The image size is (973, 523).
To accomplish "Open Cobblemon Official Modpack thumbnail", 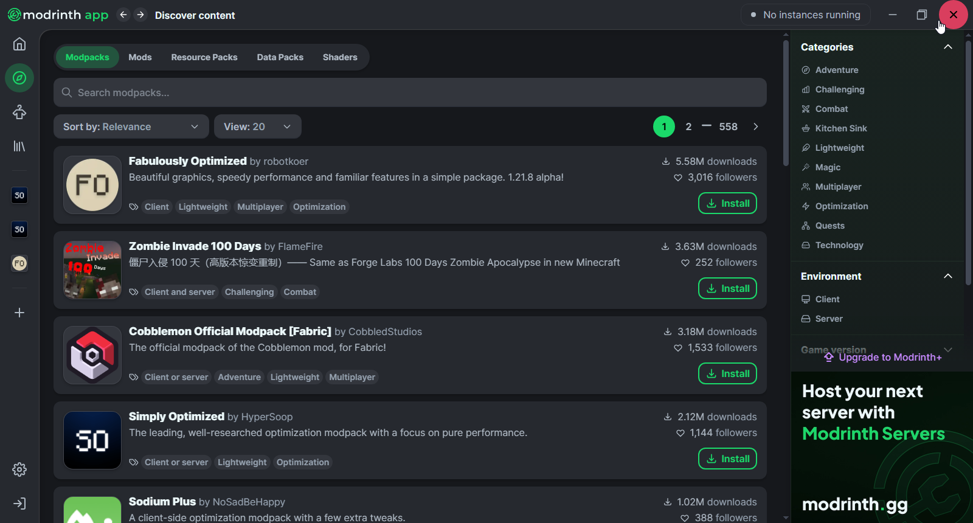I will (x=92, y=355).
